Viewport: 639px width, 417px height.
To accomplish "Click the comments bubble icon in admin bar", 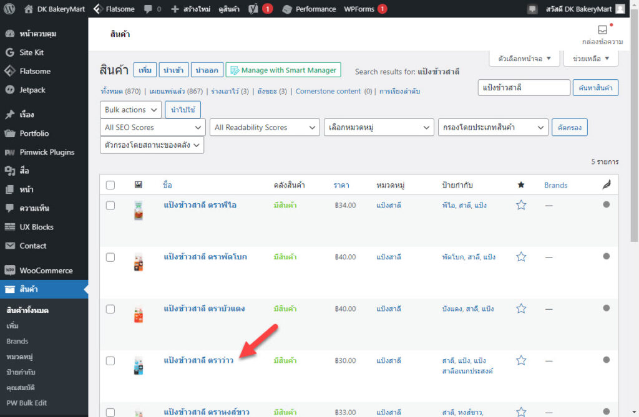I will click(148, 9).
